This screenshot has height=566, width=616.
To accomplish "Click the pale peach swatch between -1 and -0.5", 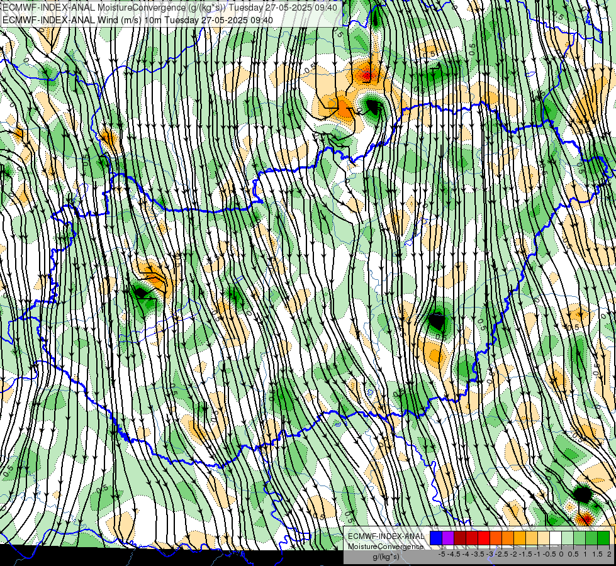I will tap(544, 538).
